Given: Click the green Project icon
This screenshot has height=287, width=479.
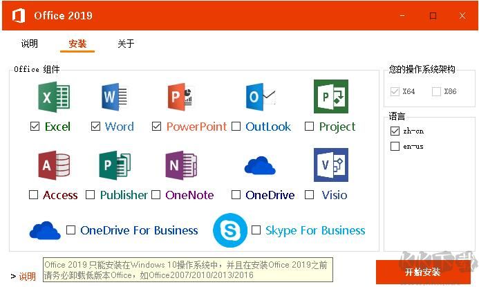Looking at the screenshot, I should (330, 97).
